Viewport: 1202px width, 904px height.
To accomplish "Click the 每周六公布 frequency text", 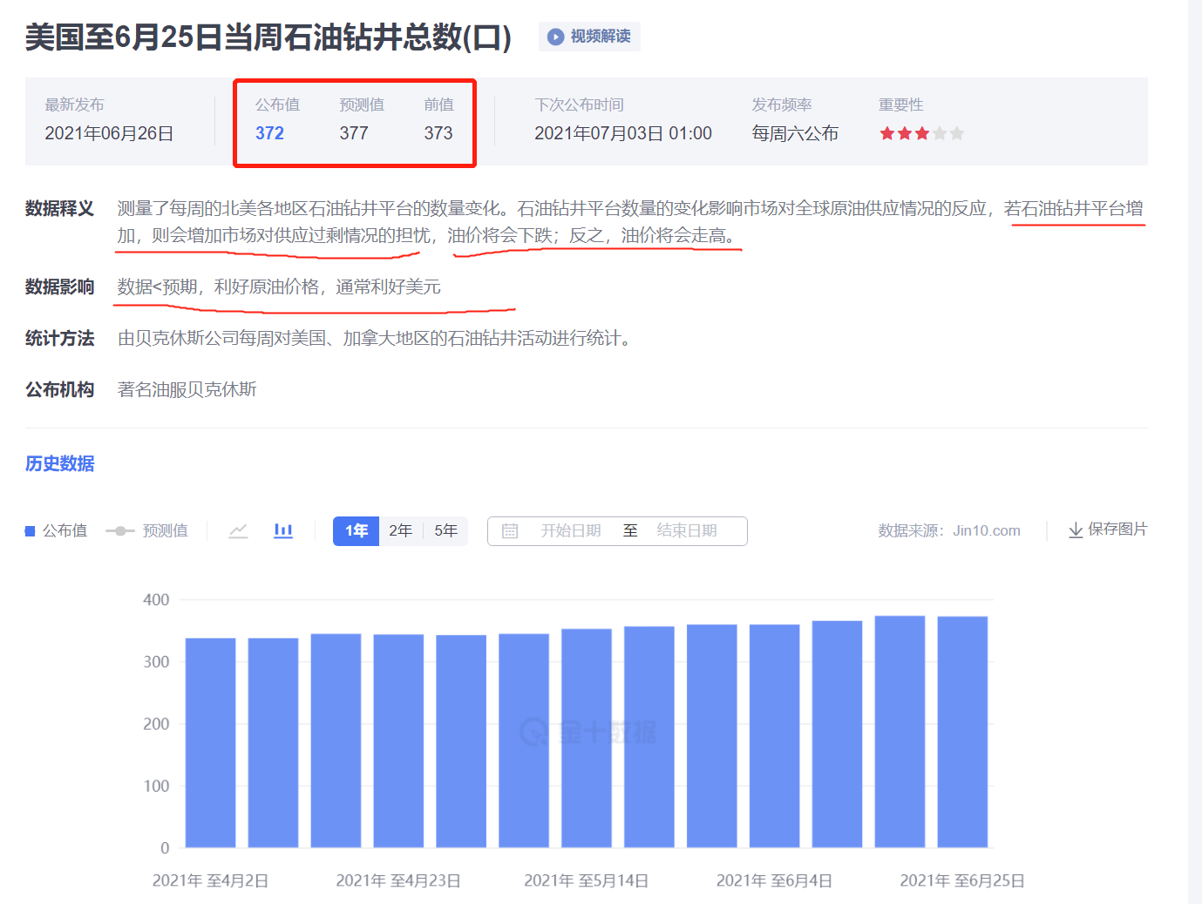I will coord(795,133).
